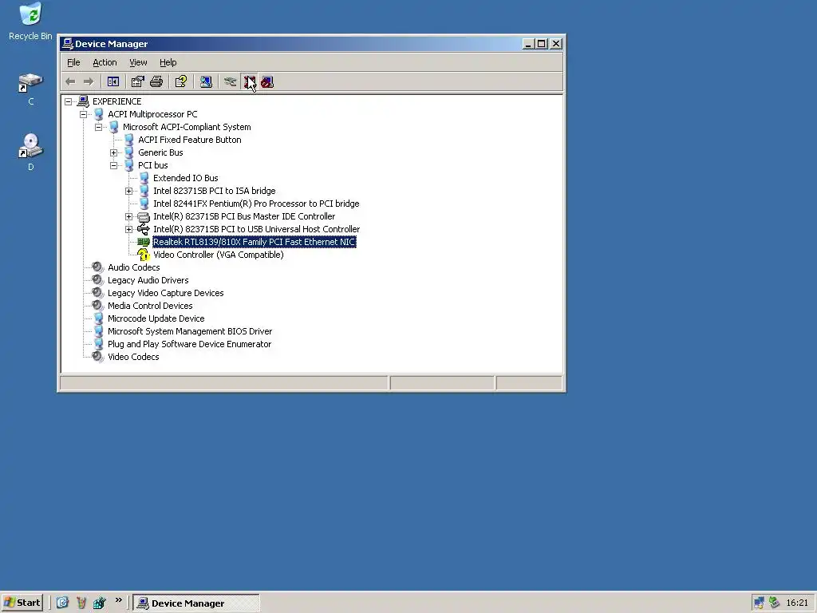Select Legacy Video Capture Devices
The image size is (817, 613).
coord(166,293)
